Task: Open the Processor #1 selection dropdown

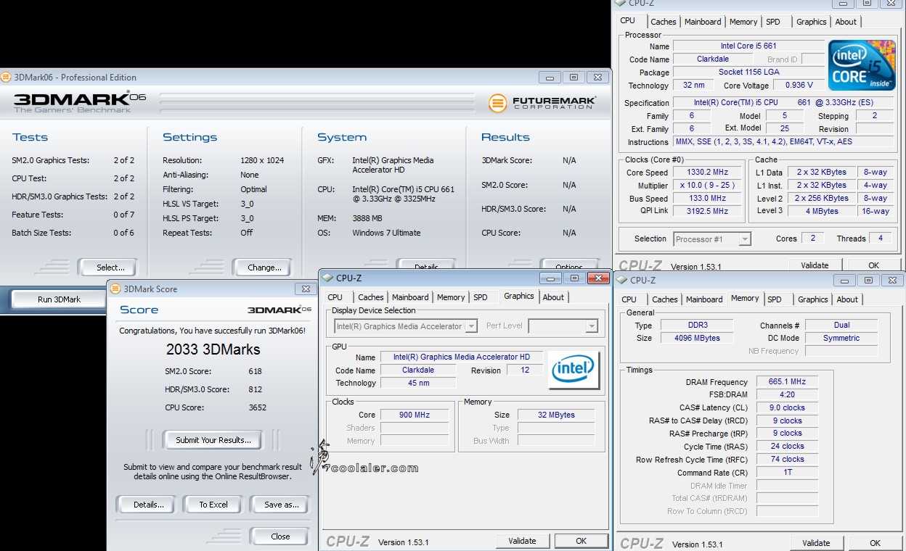Action: 745,239
